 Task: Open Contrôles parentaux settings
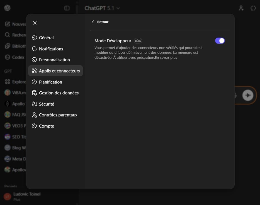click(x=58, y=115)
